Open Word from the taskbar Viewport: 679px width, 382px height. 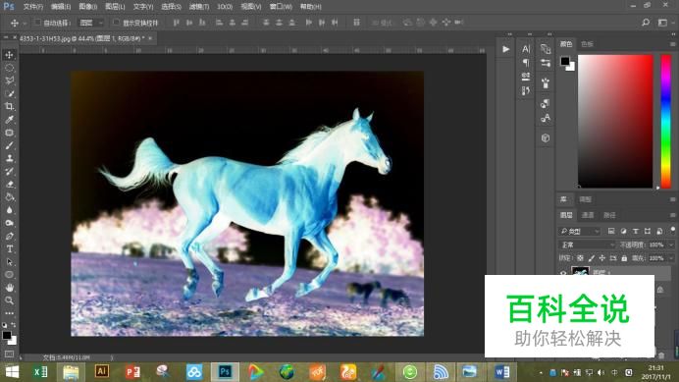pos(501,372)
